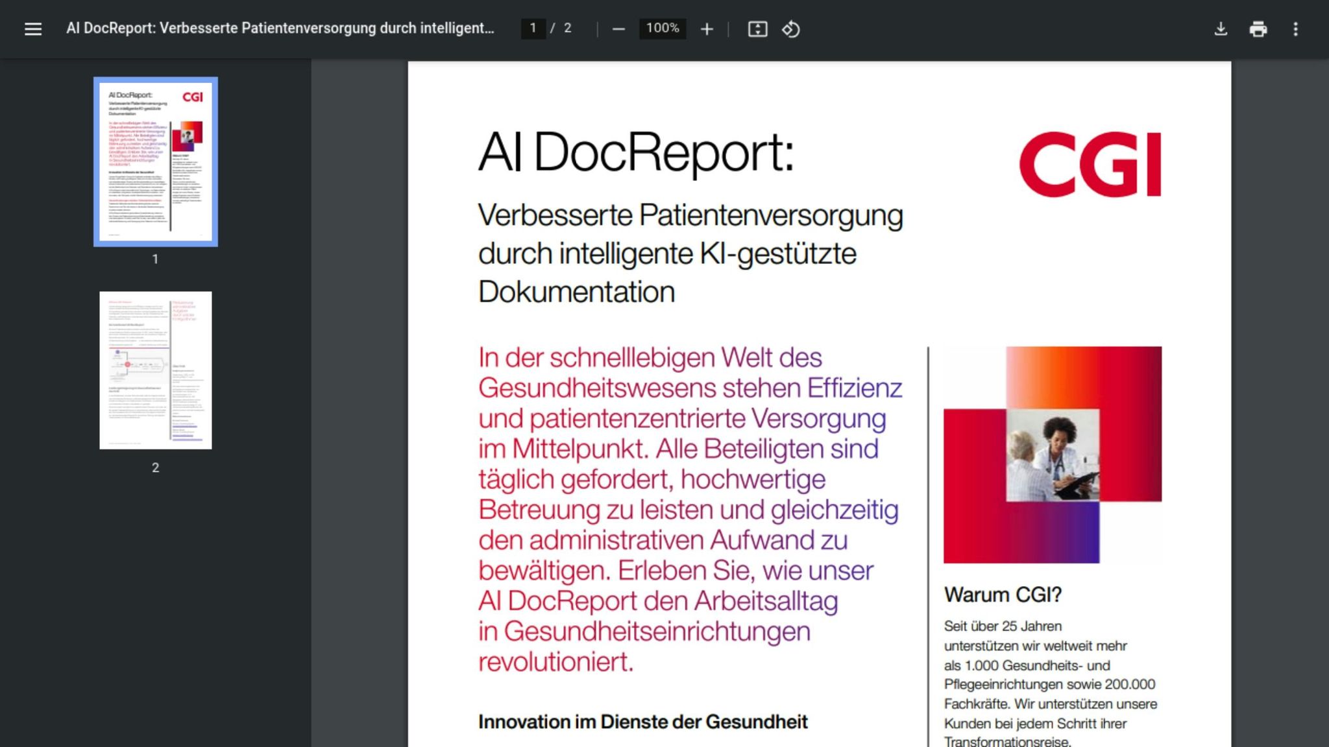Click the AI DocReport heading
Image resolution: width=1329 pixels, height=747 pixels.
[x=635, y=152]
